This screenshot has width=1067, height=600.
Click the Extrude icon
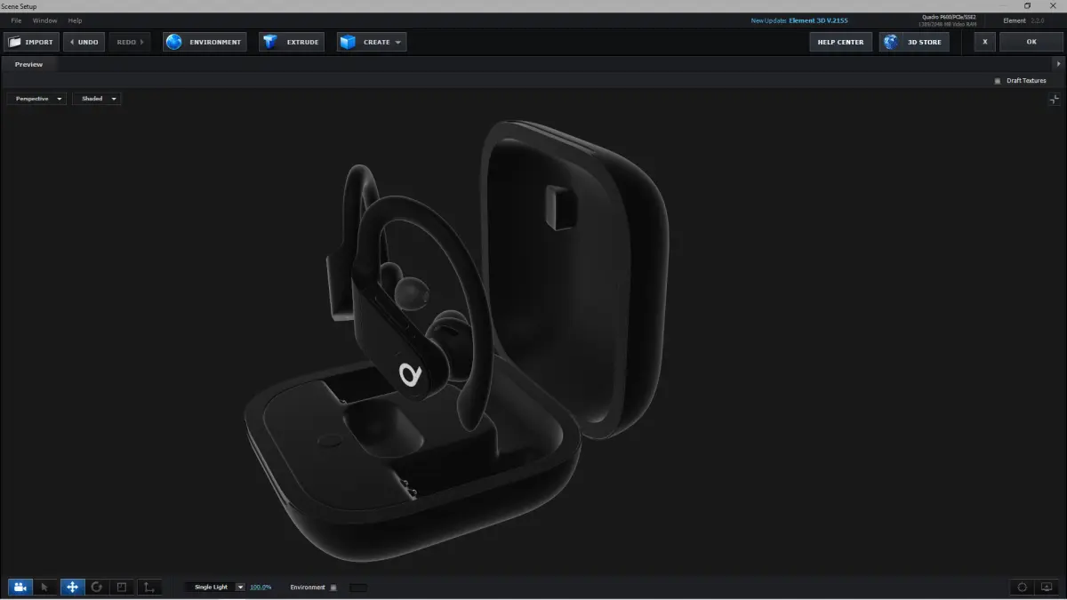(270, 42)
